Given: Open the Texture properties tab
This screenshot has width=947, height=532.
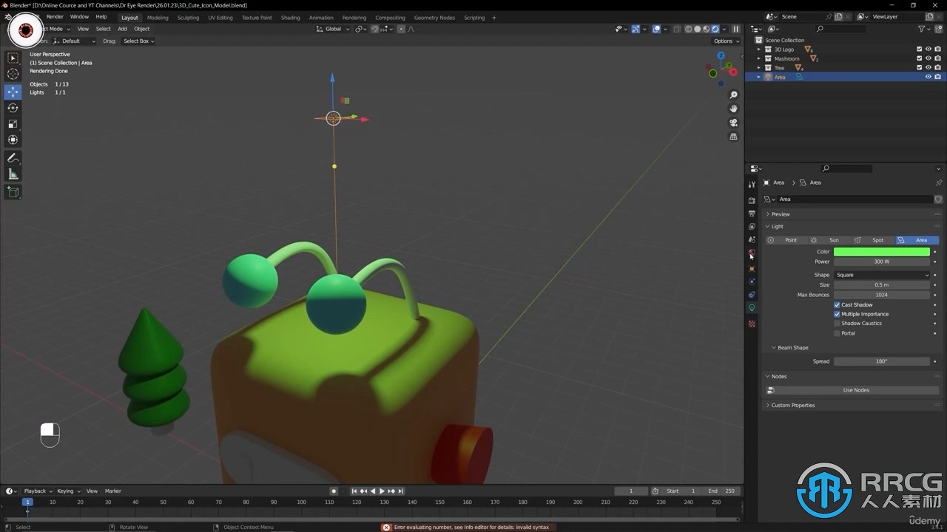Looking at the screenshot, I should tap(752, 324).
